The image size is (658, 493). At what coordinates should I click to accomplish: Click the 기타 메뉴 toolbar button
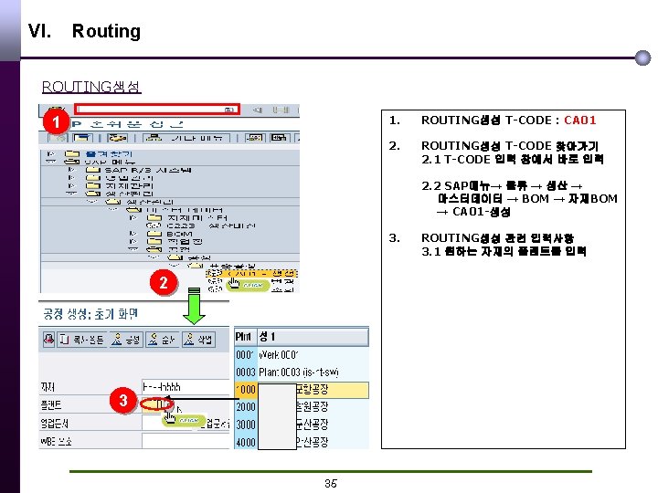coord(186,138)
